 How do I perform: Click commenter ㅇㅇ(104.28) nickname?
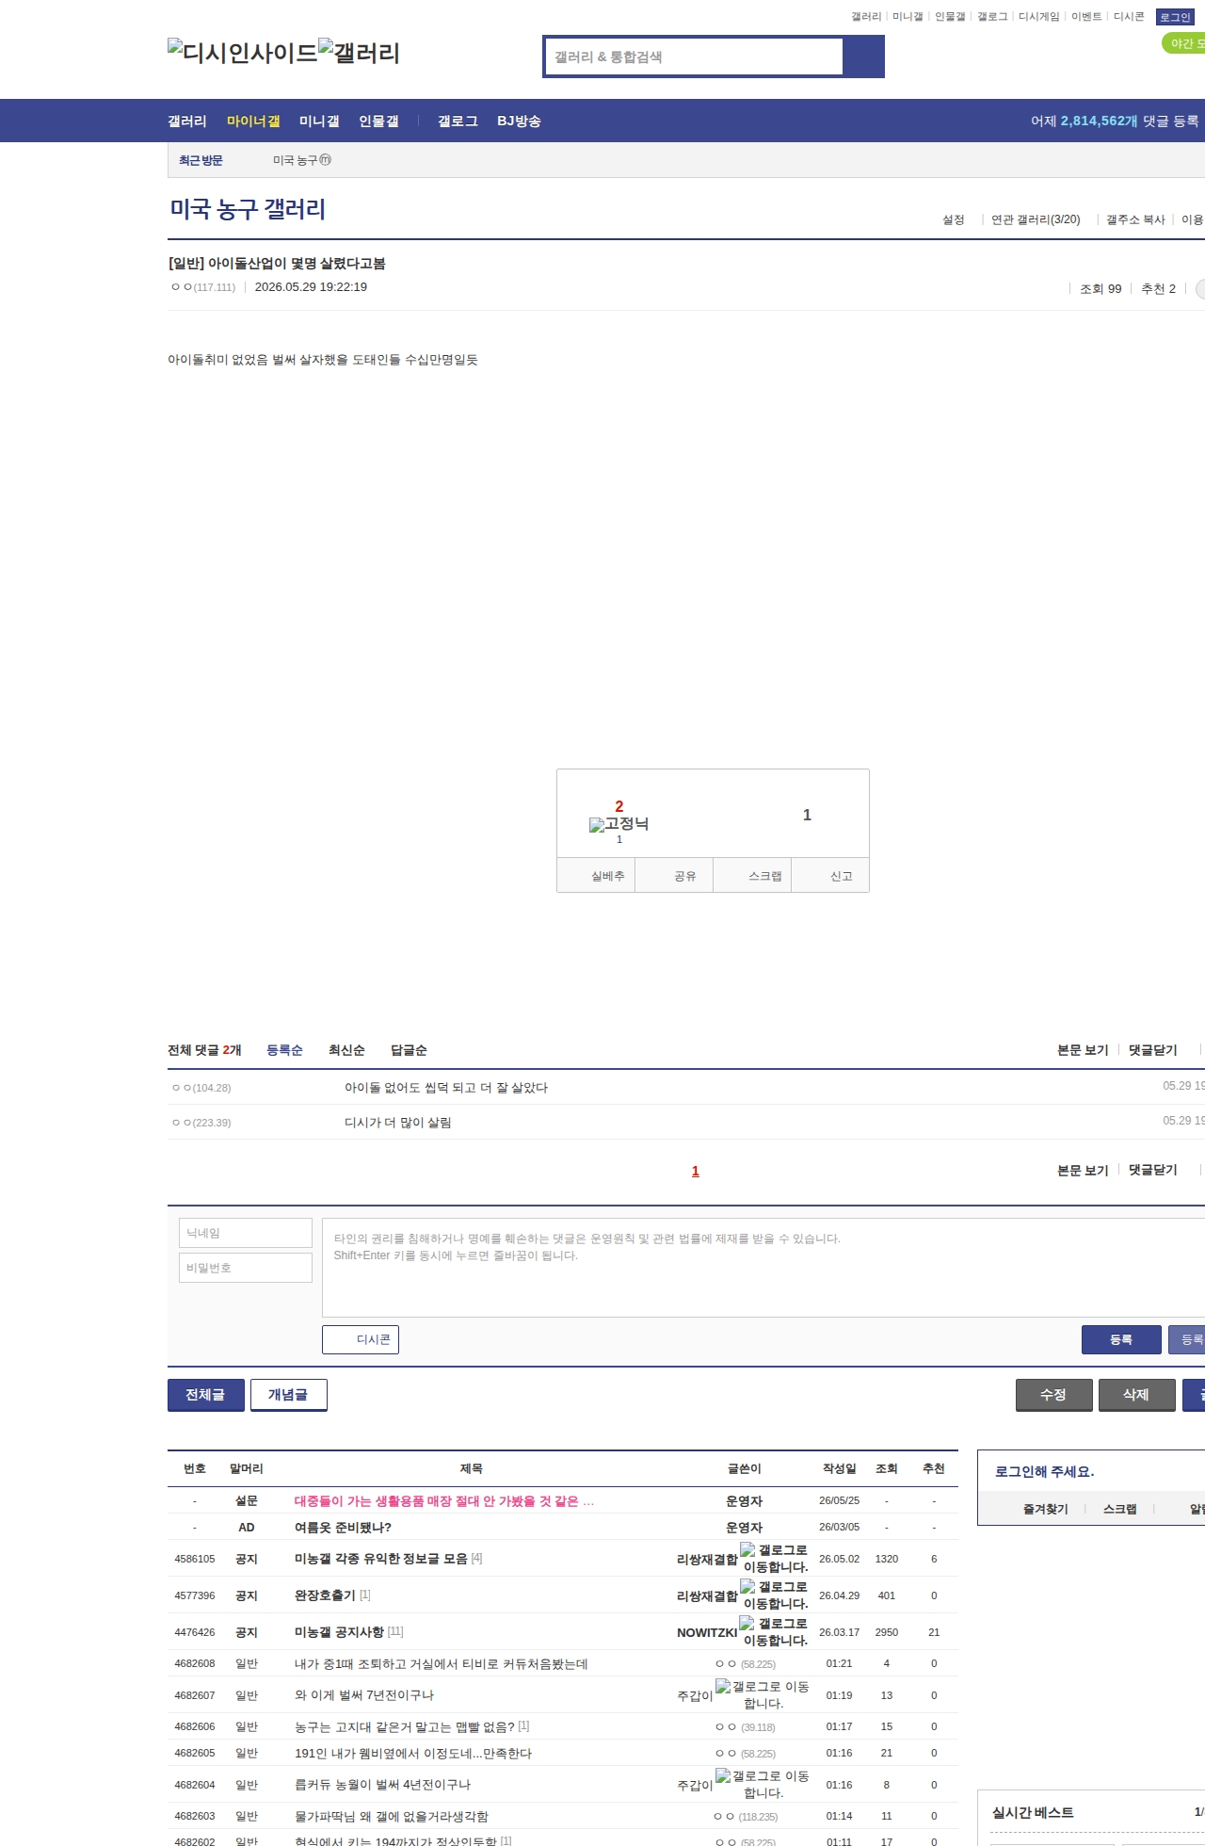coord(201,1088)
